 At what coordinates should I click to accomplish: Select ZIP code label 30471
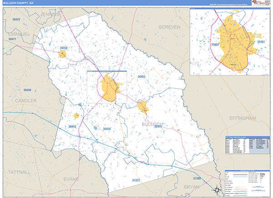(12, 39)
